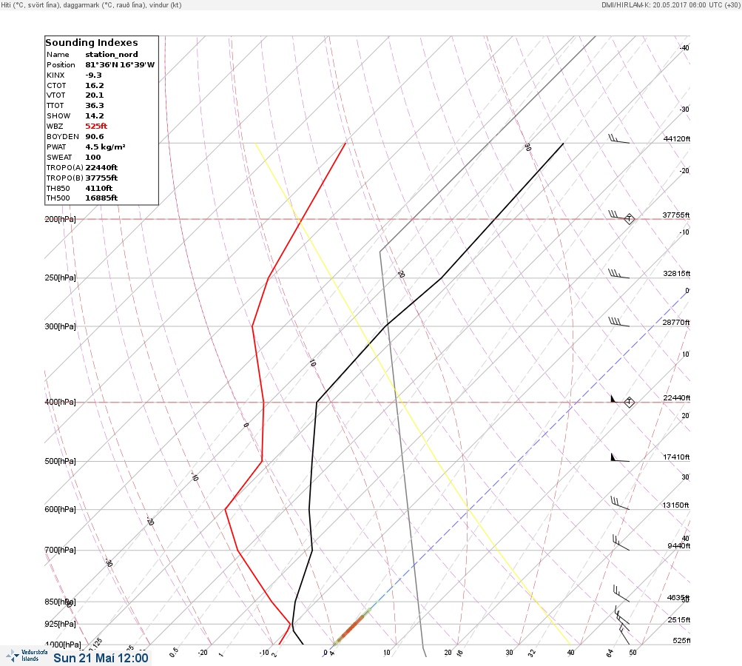Screen dimensions: 742x666
Task: Click the 28770ft altitude label
Action: (x=676, y=323)
